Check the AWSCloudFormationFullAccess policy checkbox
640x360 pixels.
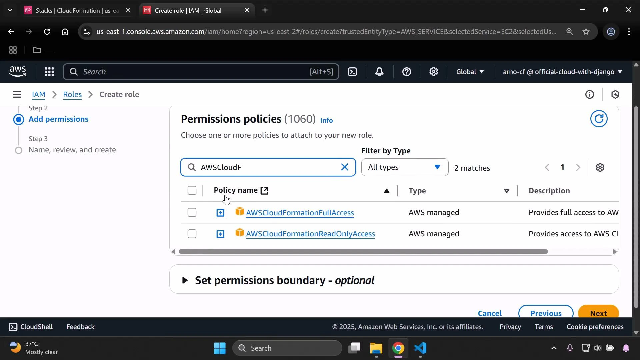(192, 212)
